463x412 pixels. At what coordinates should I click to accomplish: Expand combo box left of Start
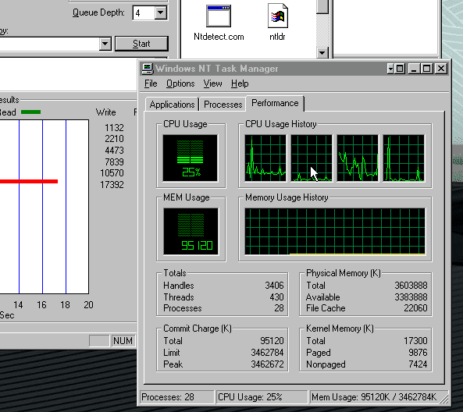tap(105, 44)
